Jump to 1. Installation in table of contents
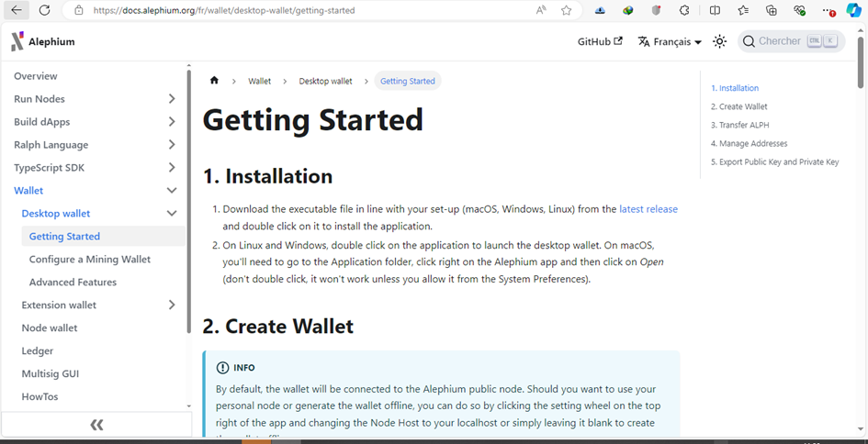 point(735,88)
